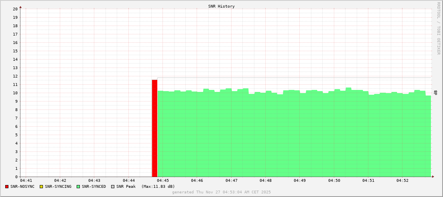The width and height of the screenshot is (443, 197).
Task: Click the red no-sync bar in chart
Action: point(154,128)
